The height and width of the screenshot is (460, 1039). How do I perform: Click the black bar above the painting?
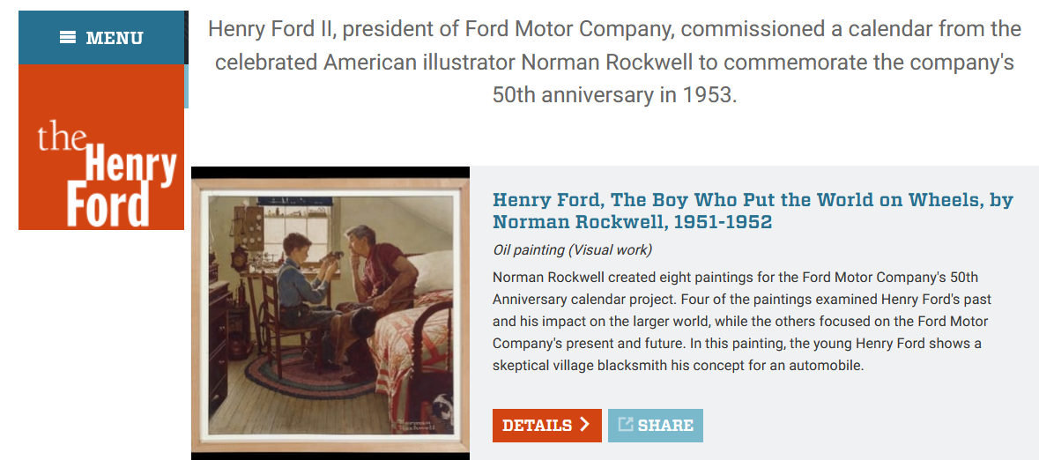pos(330,172)
